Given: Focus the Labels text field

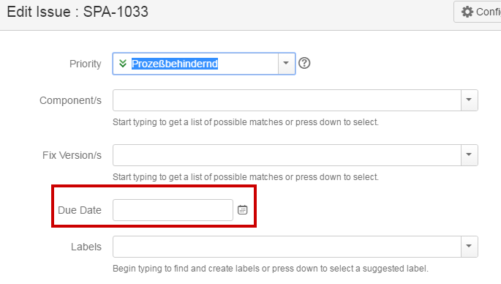Looking at the screenshot, I should pos(287,247).
